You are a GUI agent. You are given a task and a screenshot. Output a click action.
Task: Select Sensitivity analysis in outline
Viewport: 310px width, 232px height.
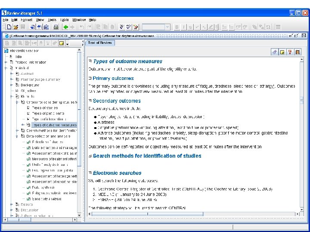pos(46,199)
